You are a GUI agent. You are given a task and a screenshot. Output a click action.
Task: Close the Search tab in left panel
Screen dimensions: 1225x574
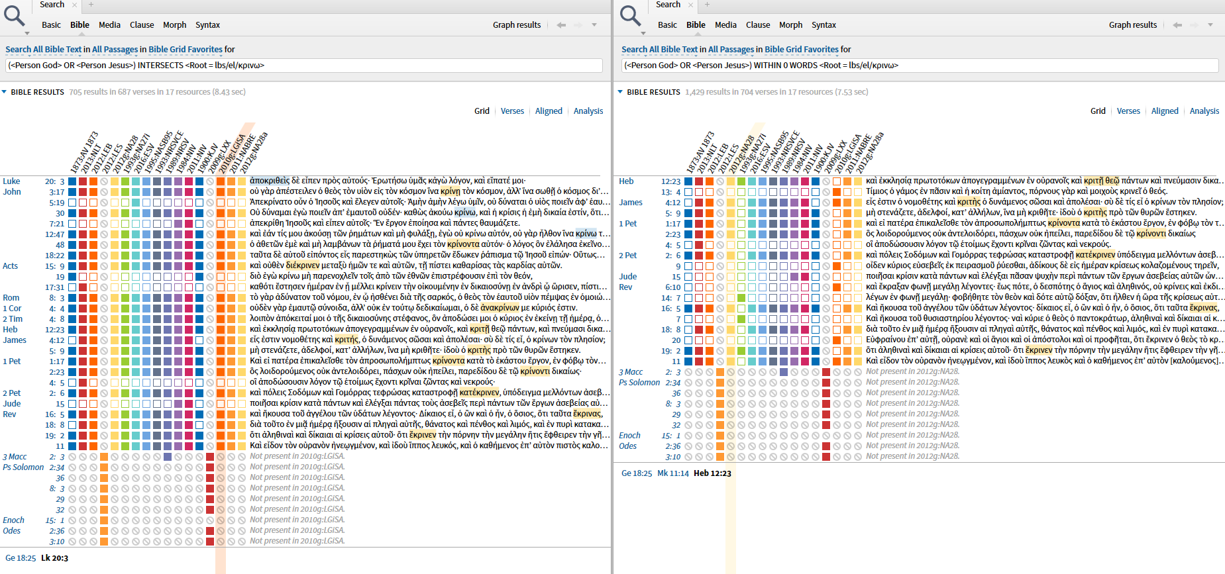tap(74, 5)
